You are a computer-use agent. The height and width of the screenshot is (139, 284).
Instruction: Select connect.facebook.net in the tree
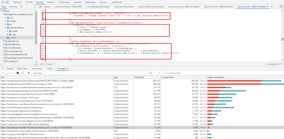click(x=17, y=54)
